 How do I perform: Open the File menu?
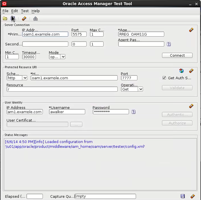[x=5, y=11]
